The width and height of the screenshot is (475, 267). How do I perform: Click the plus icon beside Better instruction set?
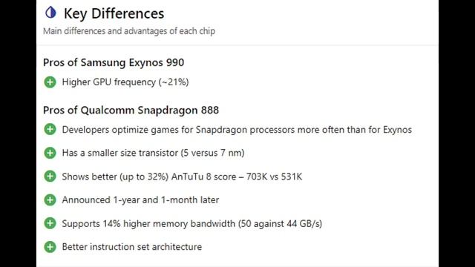pos(50,247)
